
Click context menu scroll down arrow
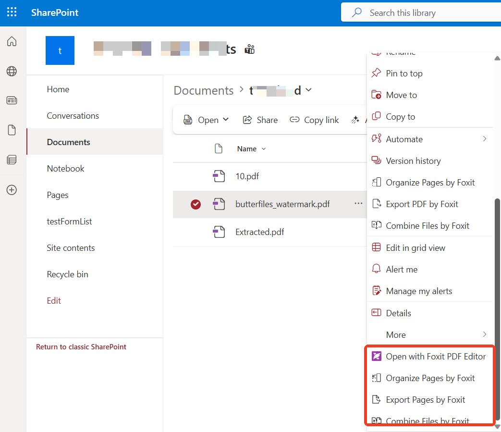497,427
